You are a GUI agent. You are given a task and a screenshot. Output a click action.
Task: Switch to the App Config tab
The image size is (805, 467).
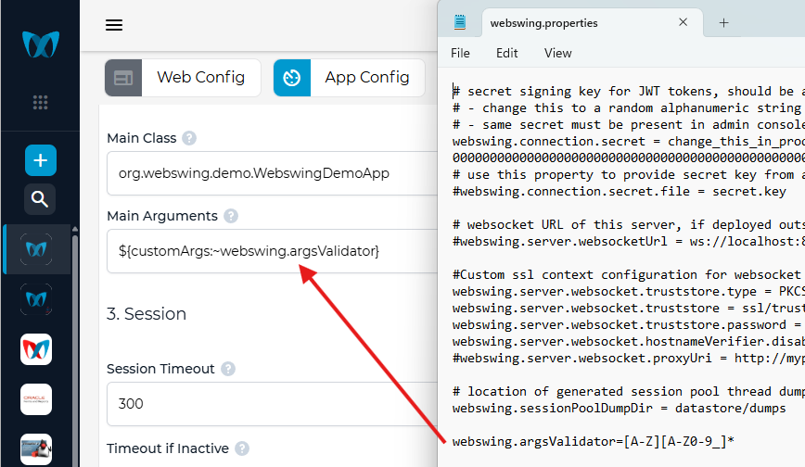tap(349, 78)
